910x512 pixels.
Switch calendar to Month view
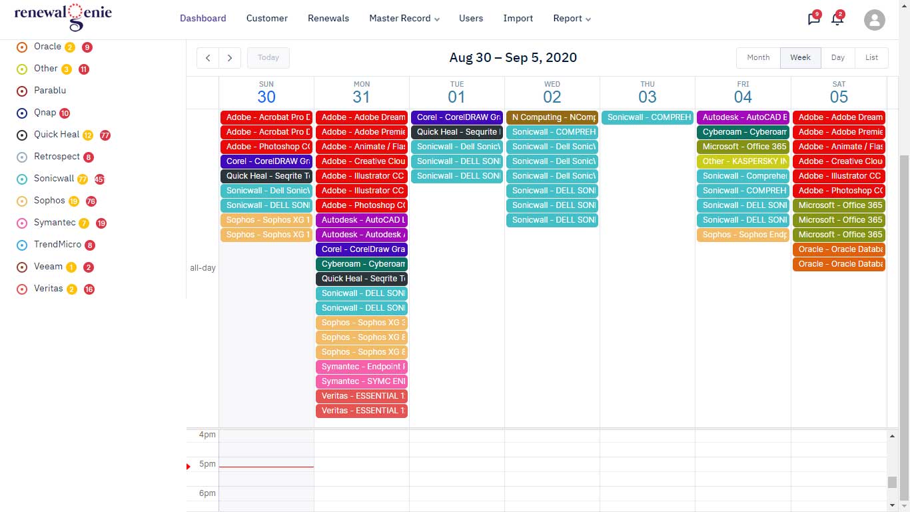[758, 58]
